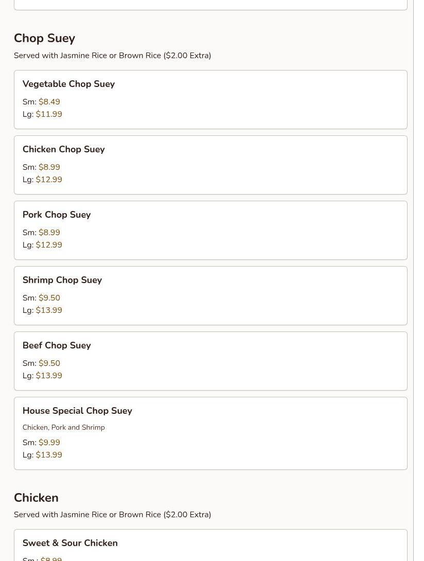Click Beef Chop Suey large price $13.99
Viewport: 424px width, 561px height.
49,376
